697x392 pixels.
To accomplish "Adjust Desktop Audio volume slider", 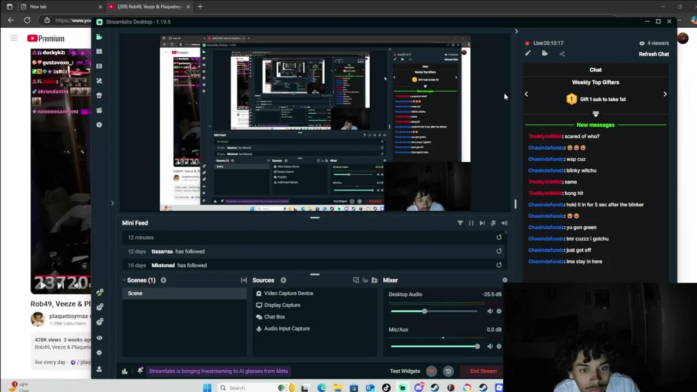I will point(434,311).
